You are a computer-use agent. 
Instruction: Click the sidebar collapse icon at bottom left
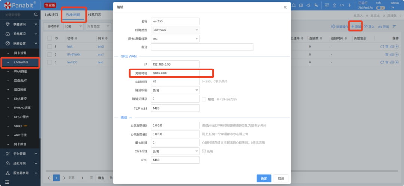tap(7, 182)
